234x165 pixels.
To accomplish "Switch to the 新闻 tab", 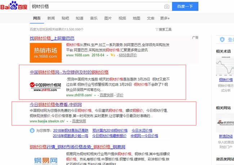I will click(x=51, y=18).
